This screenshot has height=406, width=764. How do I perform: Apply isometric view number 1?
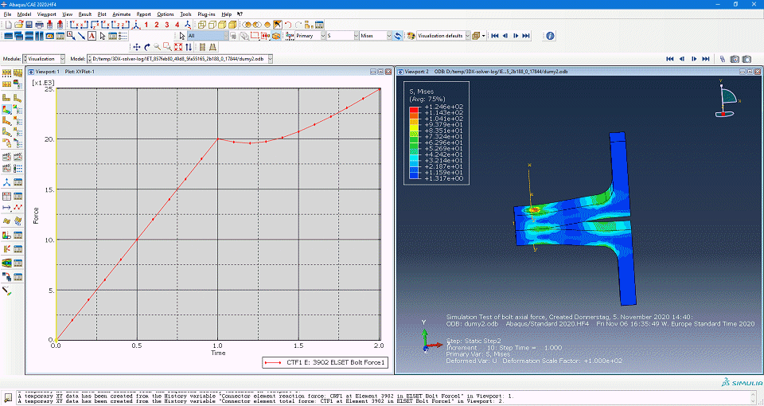pyautogui.click(x=146, y=25)
